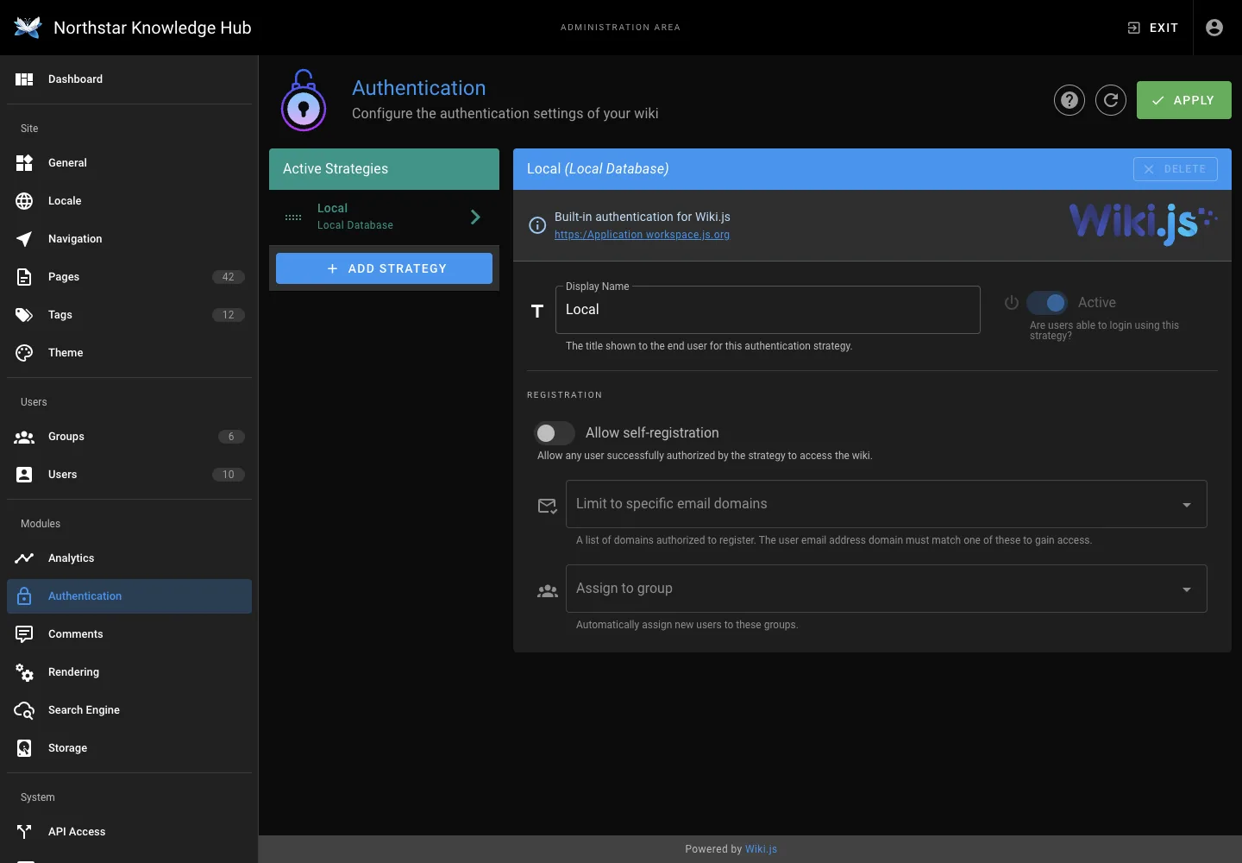
Task: Click the drag handle of Local strategy
Action: pyautogui.click(x=293, y=217)
